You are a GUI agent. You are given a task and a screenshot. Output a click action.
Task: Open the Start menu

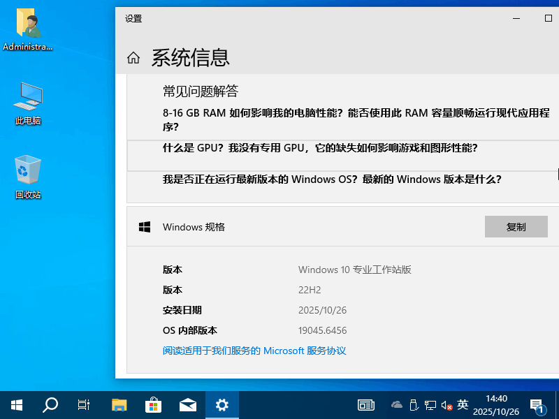pyautogui.click(x=17, y=404)
